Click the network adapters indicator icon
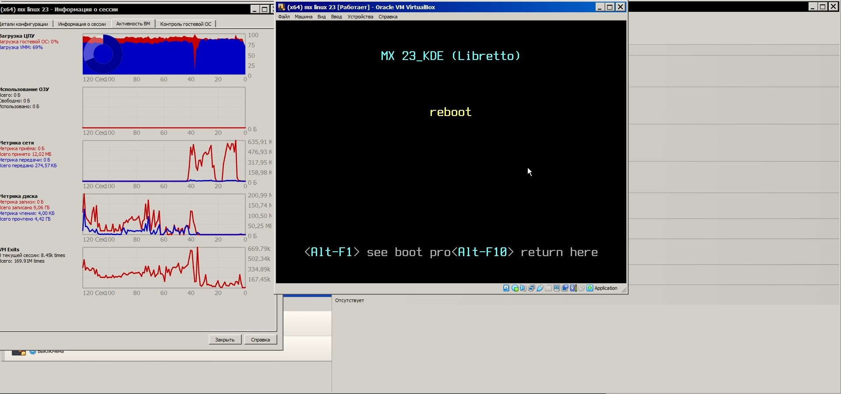 [532, 288]
